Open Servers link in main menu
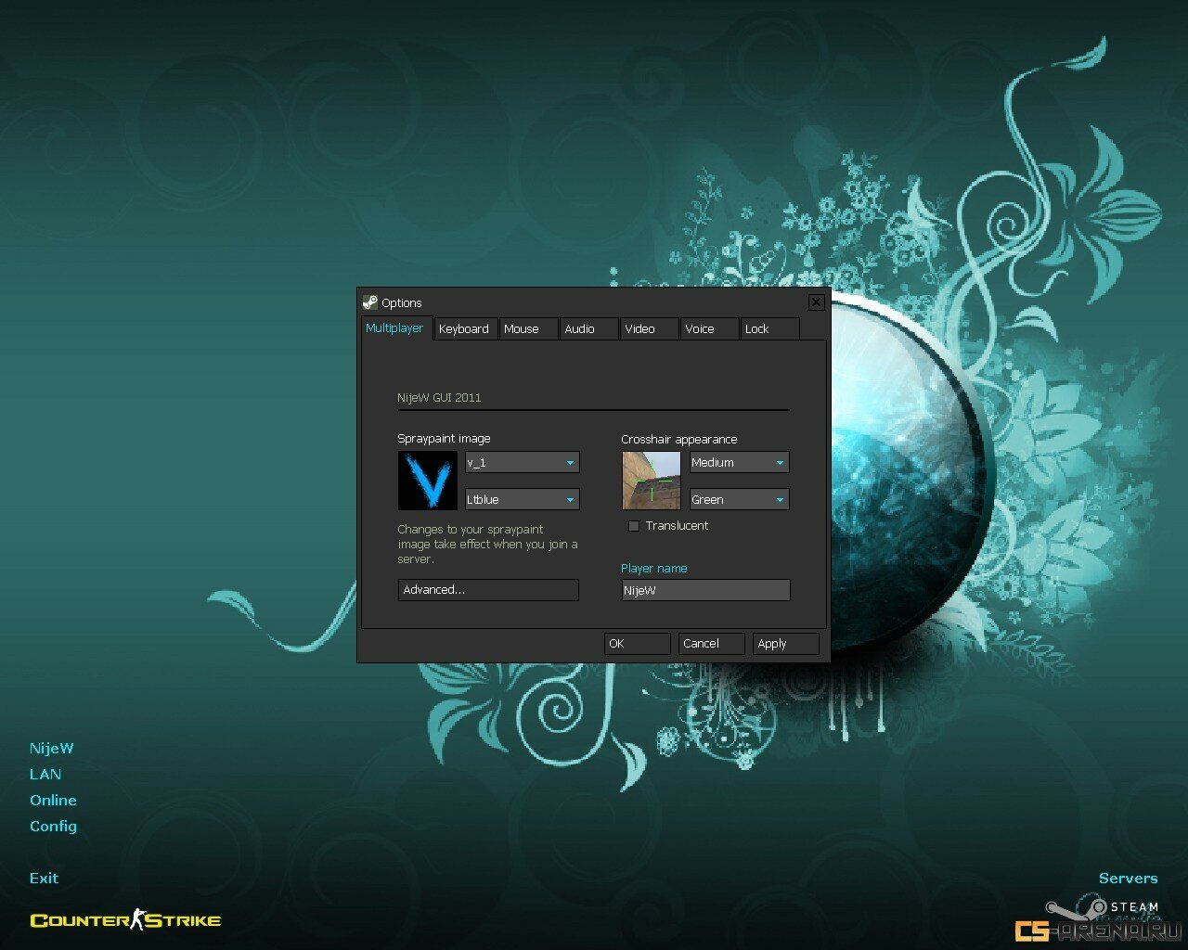The height and width of the screenshot is (950, 1188). pos(1128,879)
